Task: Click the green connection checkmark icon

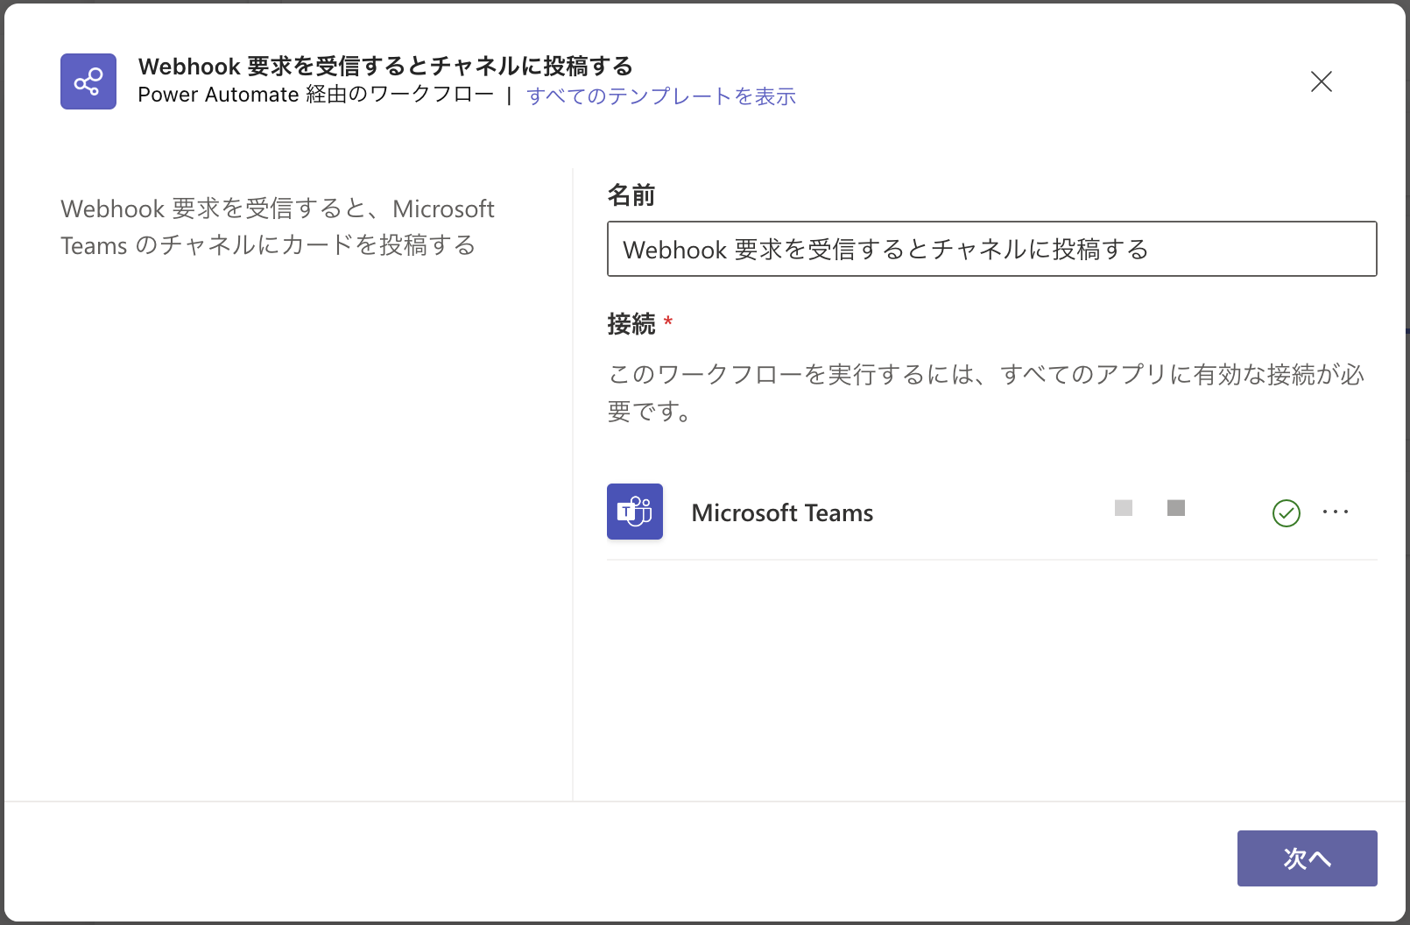Action: point(1286,512)
